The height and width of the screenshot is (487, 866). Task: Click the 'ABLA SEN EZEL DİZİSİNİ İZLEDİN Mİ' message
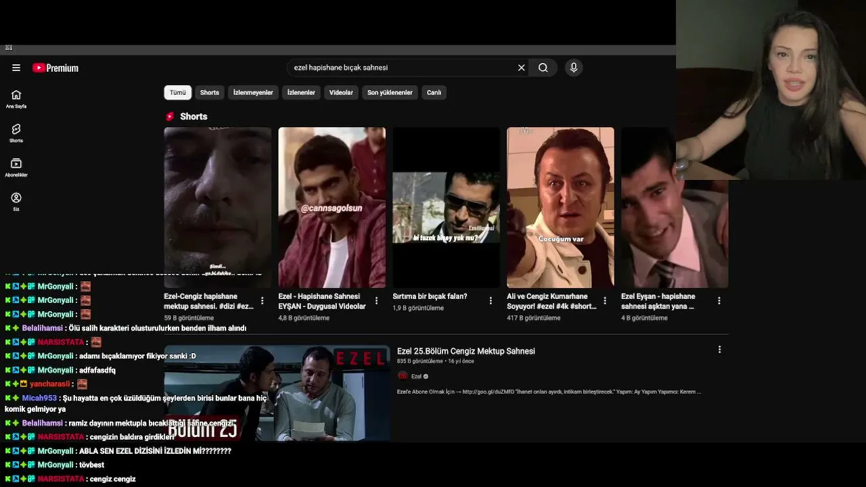(x=156, y=451)
